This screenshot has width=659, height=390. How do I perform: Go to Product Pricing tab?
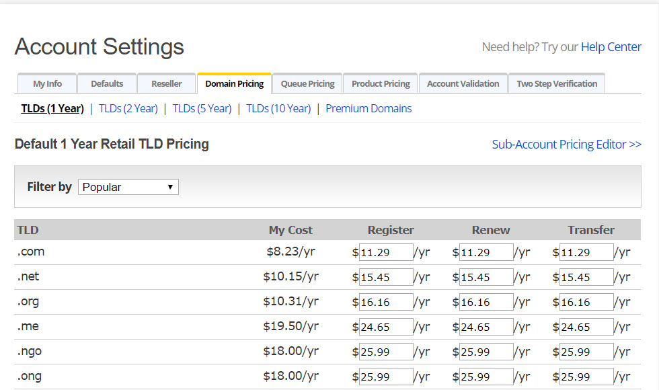click(381, 84)
